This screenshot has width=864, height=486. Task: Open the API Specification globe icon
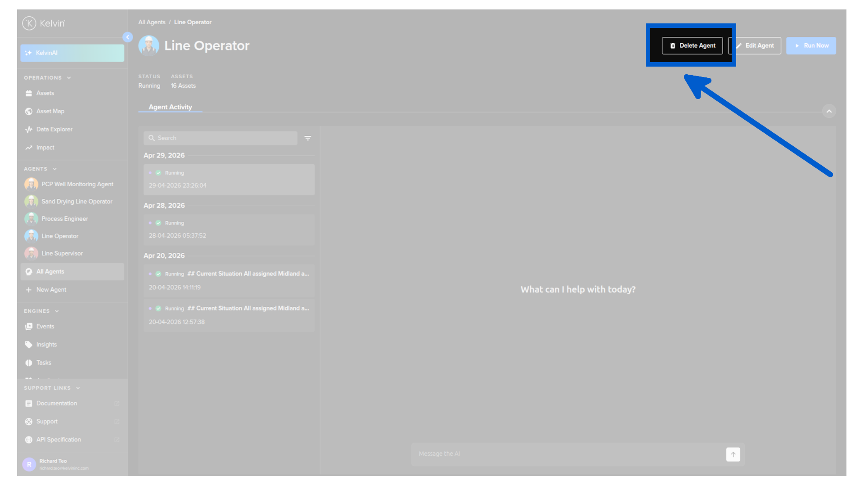tap(29, 440)
